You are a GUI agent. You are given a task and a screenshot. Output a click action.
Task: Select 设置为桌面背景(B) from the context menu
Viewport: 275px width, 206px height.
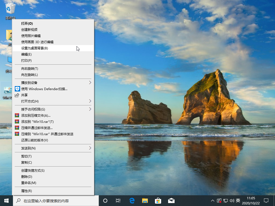35,48
